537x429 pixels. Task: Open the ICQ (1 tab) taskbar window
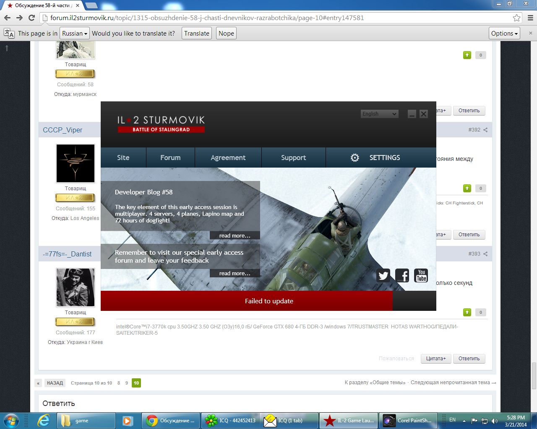[x=290, y=420]
